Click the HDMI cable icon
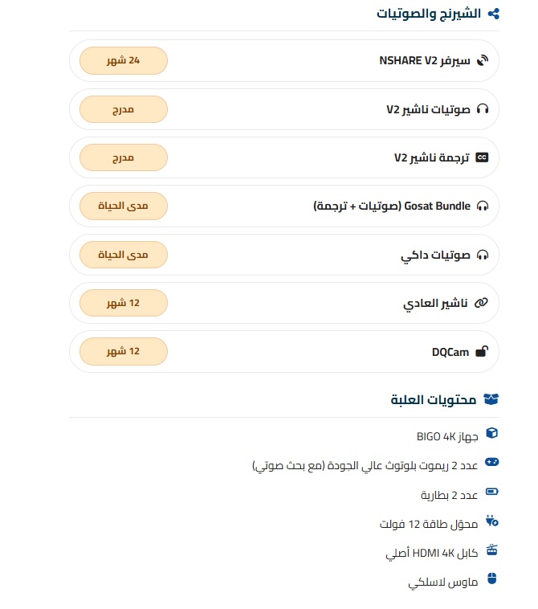Viewport: 538px width, 609px height. click(492, 551)
